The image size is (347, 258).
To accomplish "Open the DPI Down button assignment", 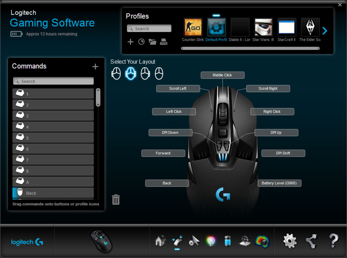I will click(171, 133).
